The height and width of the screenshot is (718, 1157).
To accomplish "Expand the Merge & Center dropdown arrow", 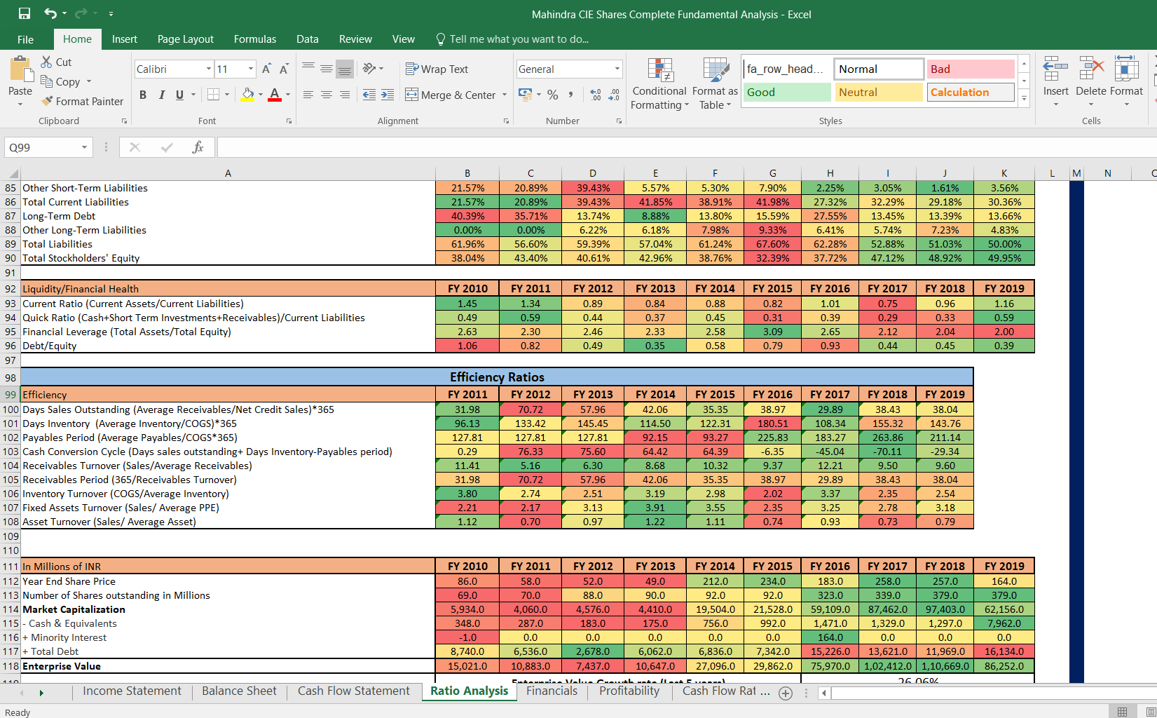I will [x=505, y=95].
